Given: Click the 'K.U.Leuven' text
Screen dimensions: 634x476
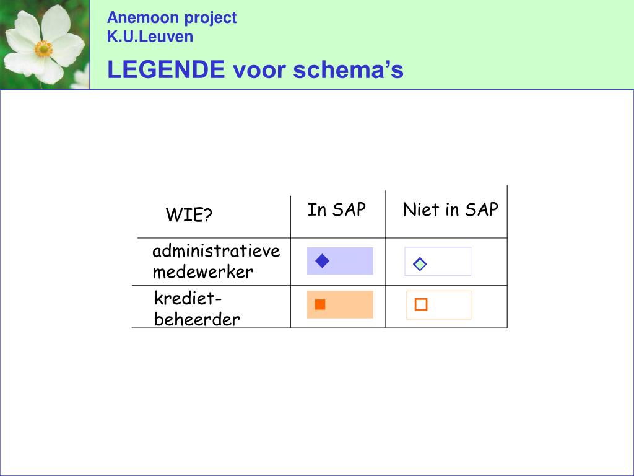Looking at the screenshot, I should coord(150,37).
